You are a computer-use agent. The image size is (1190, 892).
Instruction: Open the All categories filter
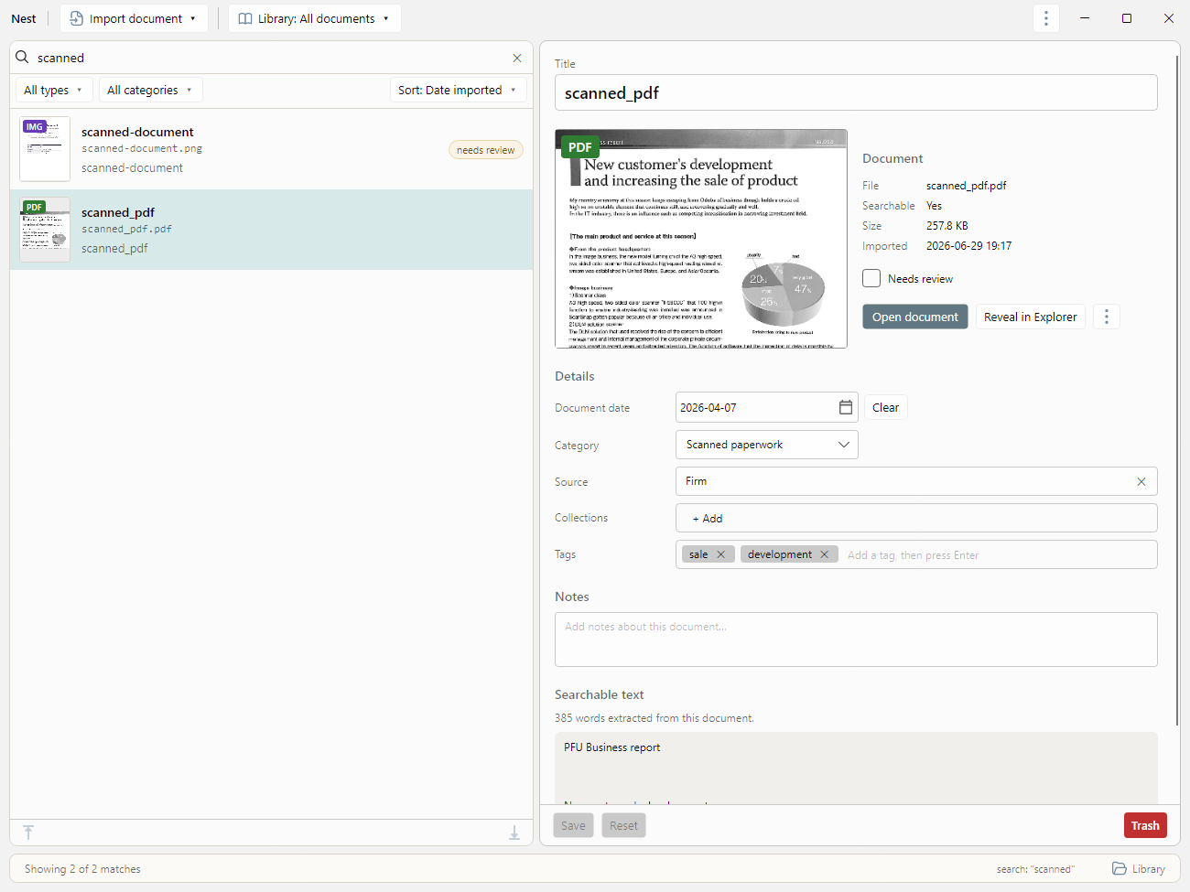point(150,90)
